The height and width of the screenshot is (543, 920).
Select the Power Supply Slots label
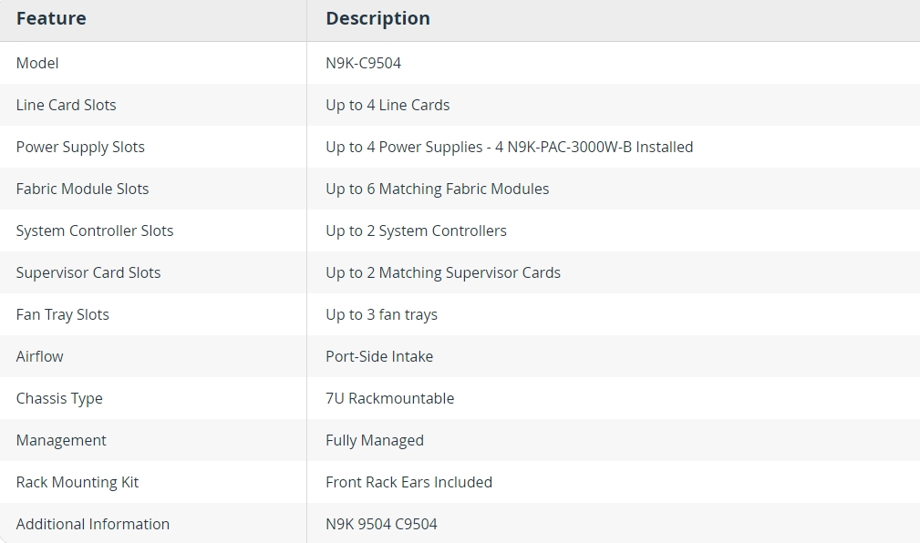(80, 147)
